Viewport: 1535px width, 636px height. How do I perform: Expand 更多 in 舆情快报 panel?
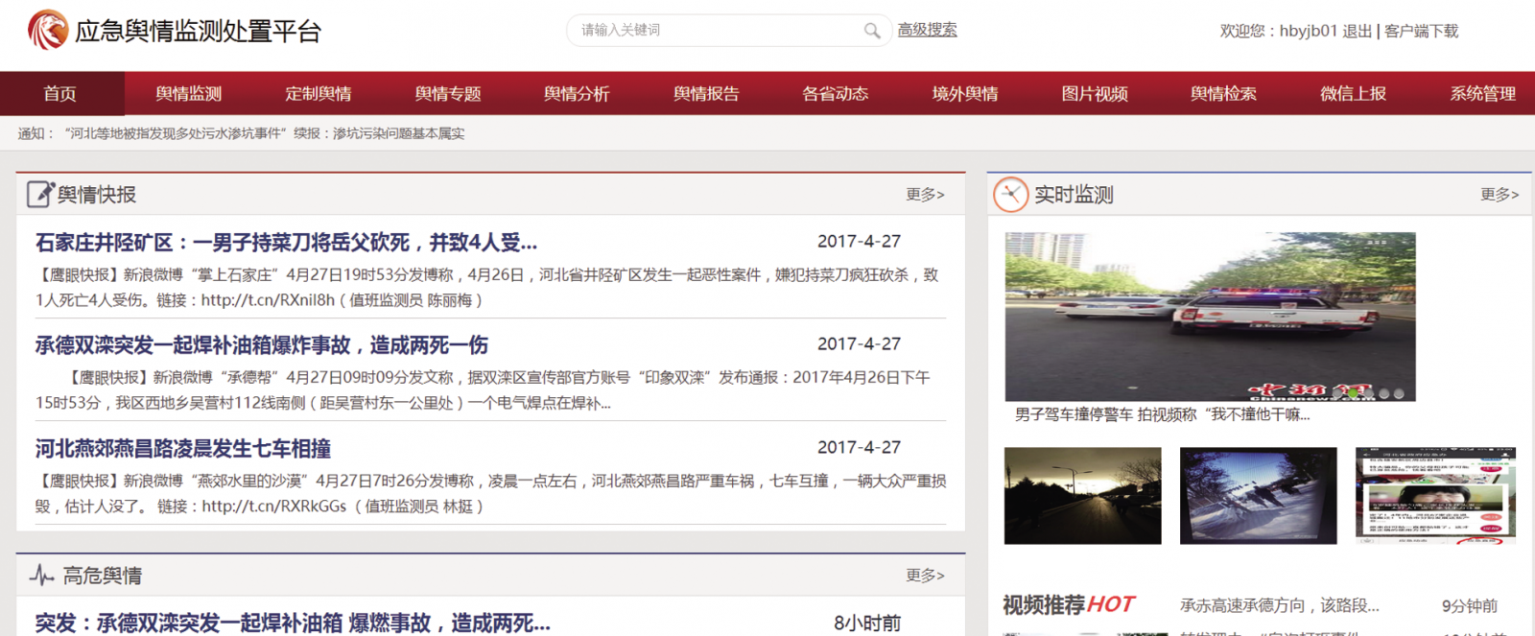(925, 195)
